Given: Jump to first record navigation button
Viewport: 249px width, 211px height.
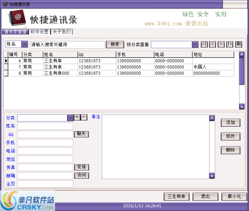Looking at the screenshot, I should [204, 44].
